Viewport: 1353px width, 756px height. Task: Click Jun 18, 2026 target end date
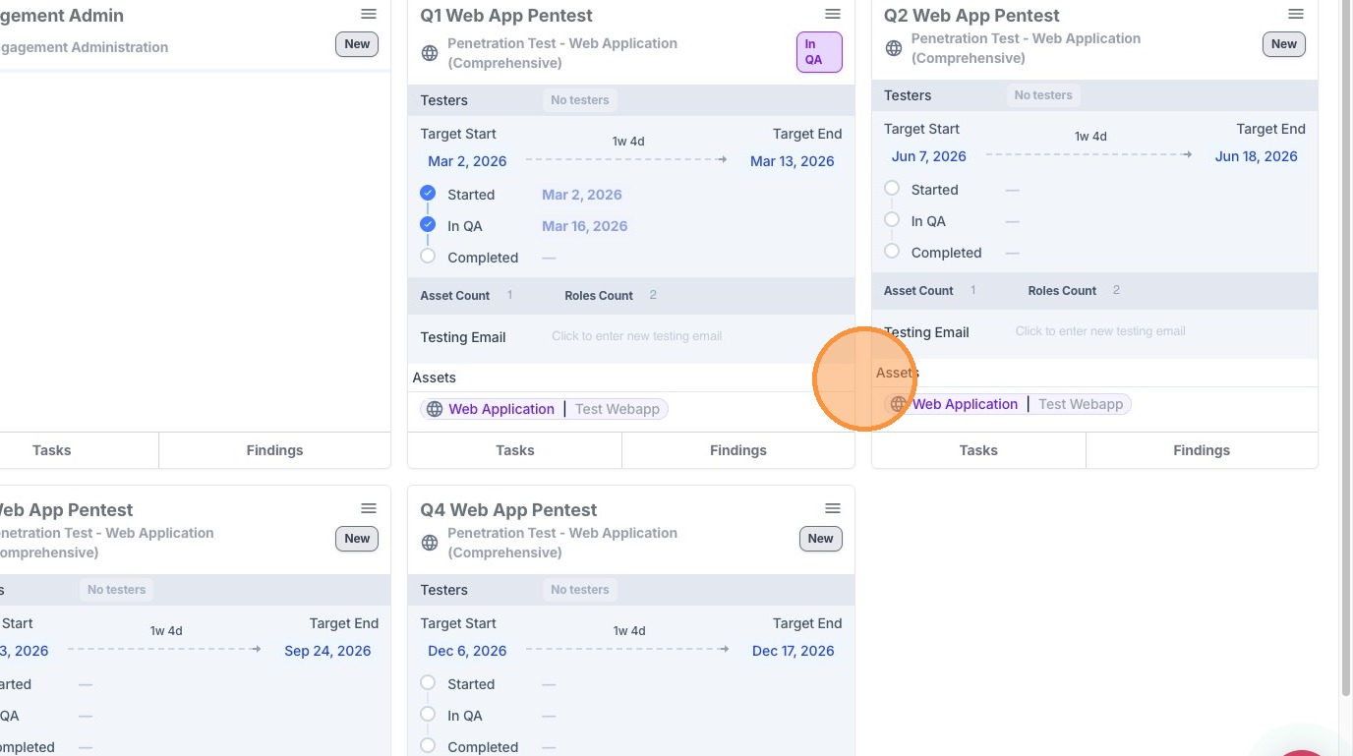click(1256, 156)
